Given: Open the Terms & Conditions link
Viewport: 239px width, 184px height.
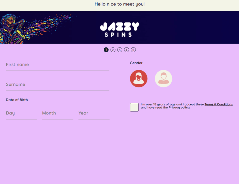Looking at the screenshot, I should pyautogui.click(x=219, y=104).
